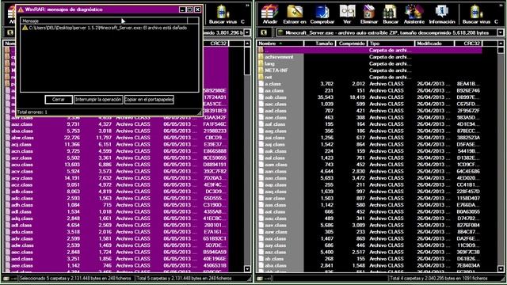
Task: Select adt.class in left window
Action: (x=21, y=225)
